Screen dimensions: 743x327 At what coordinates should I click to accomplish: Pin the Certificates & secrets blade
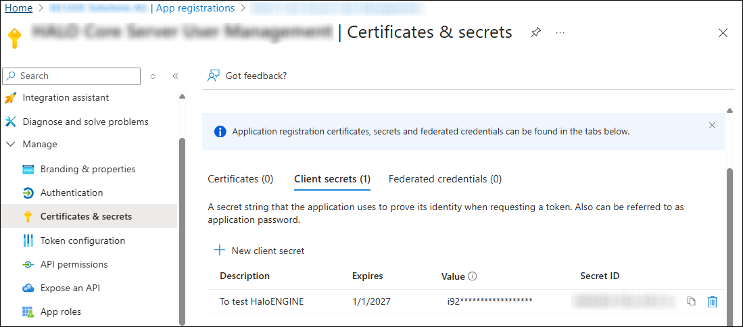(535, 32)
